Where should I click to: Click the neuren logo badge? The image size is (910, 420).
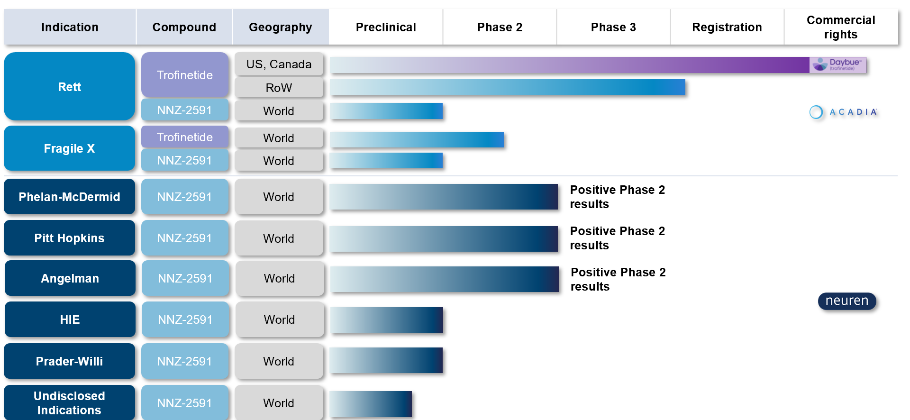tap(847, 301)
